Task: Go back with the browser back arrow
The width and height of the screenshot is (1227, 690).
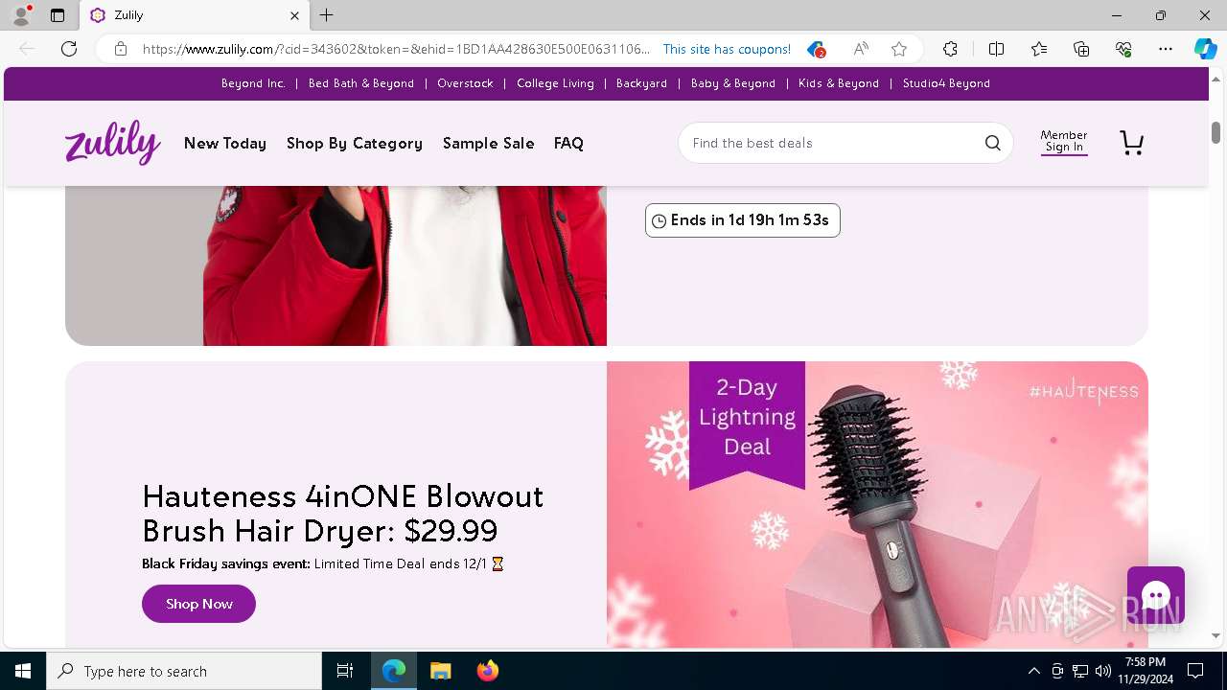Action: (27, 49)
